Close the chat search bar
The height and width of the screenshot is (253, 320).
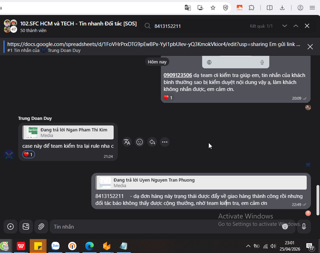307,26
